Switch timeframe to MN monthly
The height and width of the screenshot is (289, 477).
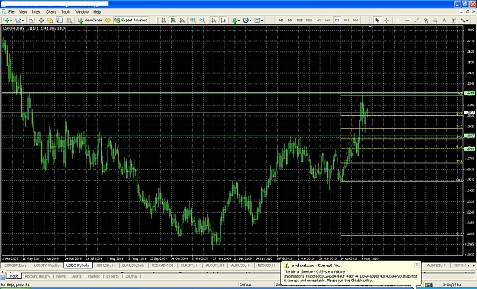point(355,20)
